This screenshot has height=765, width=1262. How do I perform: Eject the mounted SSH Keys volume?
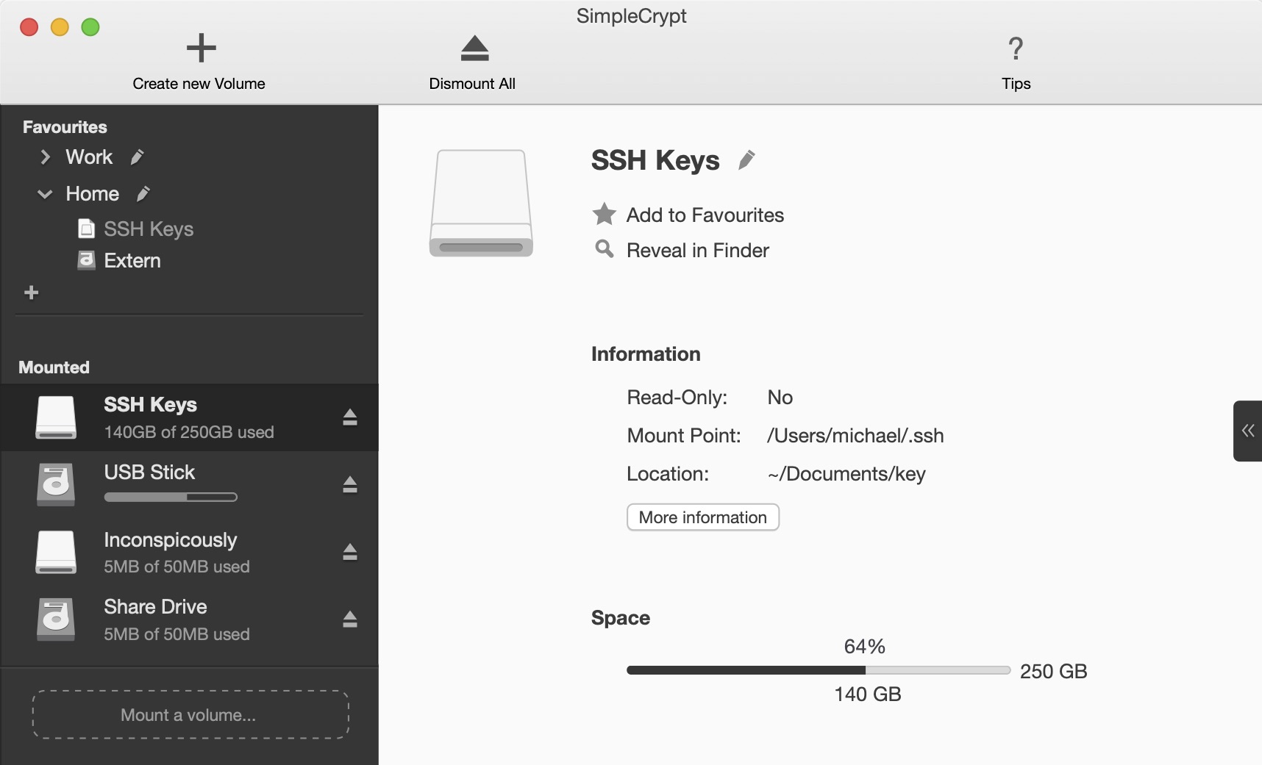tap(350, 417)
